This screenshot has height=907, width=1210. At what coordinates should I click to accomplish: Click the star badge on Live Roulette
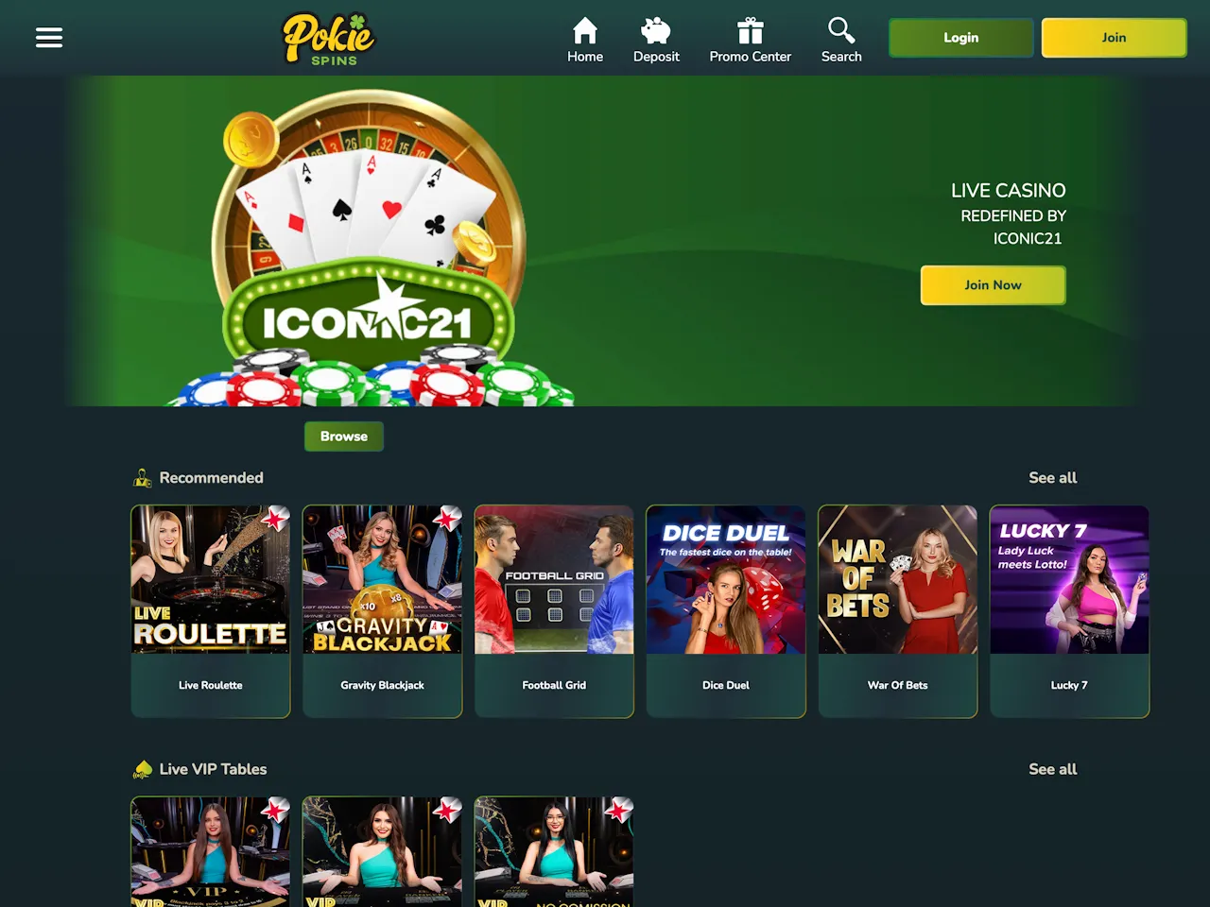[x=275, y=518]
